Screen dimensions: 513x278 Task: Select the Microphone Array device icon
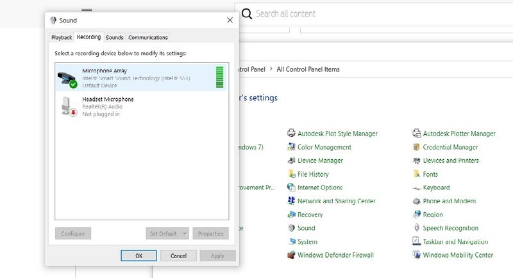point(67,78)
